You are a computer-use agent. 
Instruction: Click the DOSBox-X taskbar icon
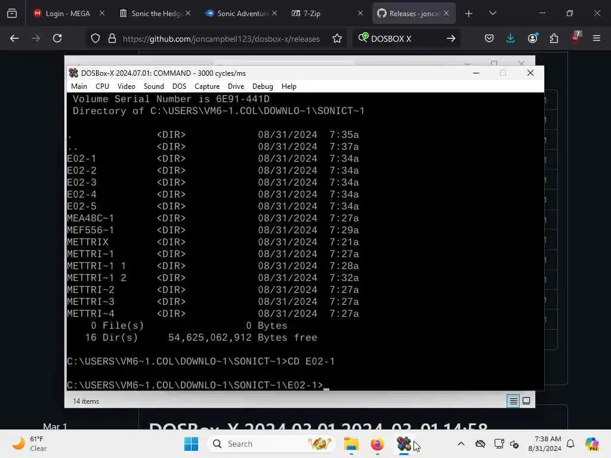pyautogui.click(x=404, y=444)
